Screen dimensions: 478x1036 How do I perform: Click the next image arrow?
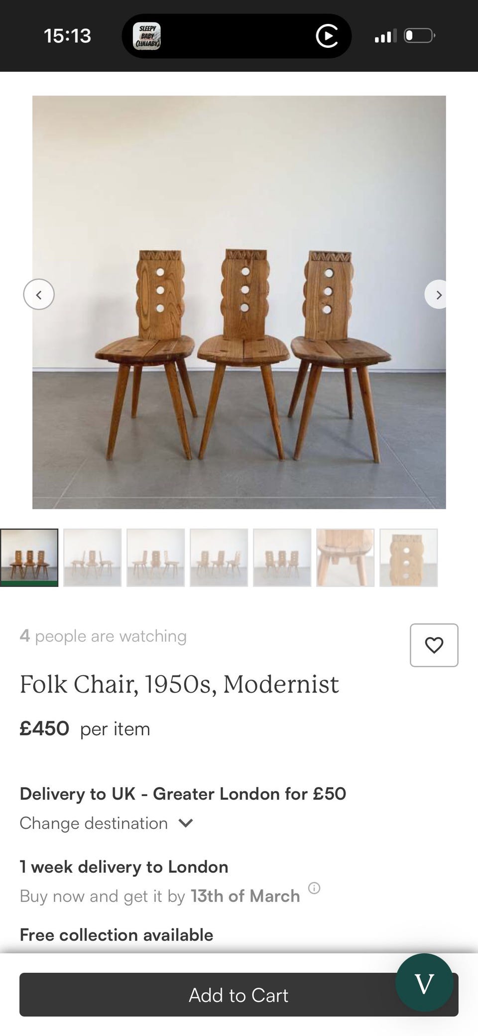pos(438,295)
